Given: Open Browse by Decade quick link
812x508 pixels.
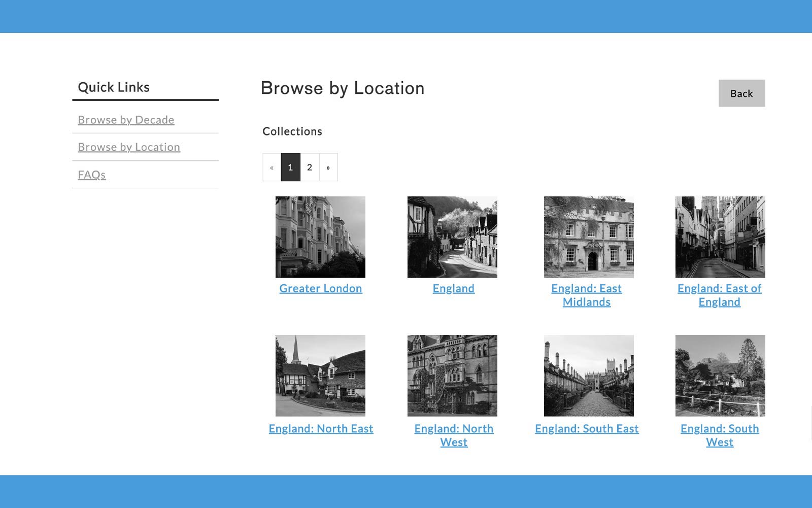Looking at the screenshot, I should [x=126, y=120].
